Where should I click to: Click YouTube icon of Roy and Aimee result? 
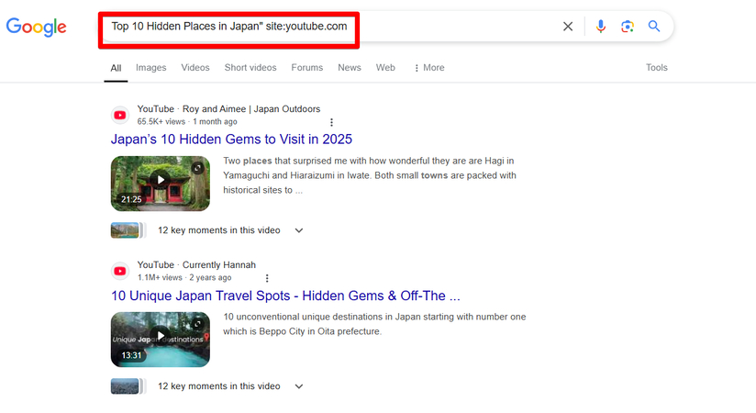point(120,116)
